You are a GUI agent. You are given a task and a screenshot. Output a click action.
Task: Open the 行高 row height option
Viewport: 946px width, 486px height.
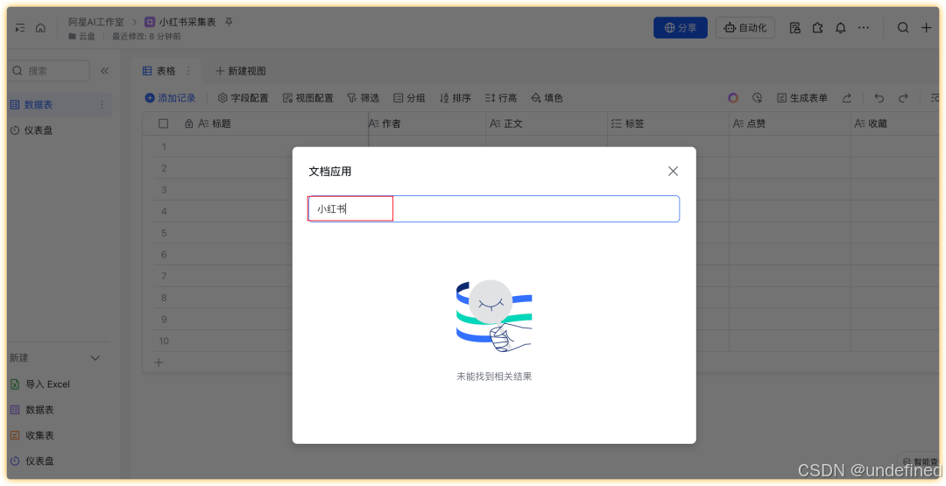pyautogui.click(x=501, y=98)
